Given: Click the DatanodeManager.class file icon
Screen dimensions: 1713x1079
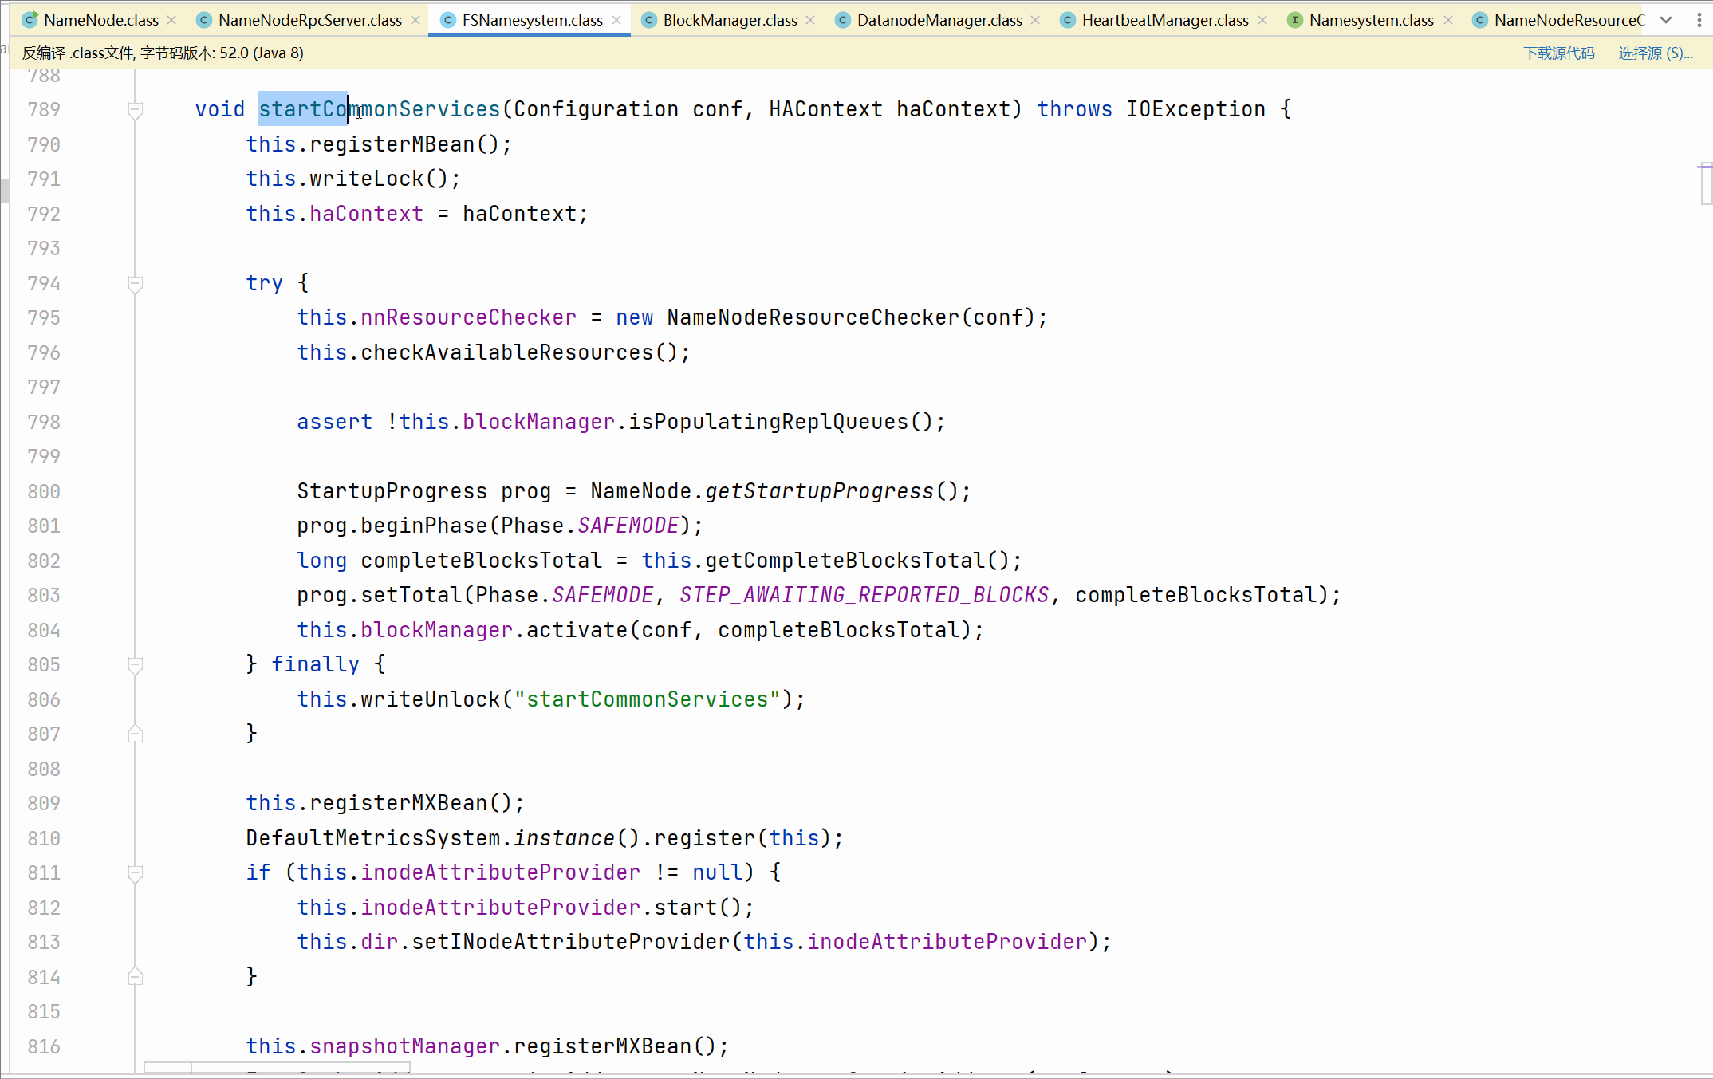Looking at the screenshot, I should pyautogui.click(x=843, y=20).
